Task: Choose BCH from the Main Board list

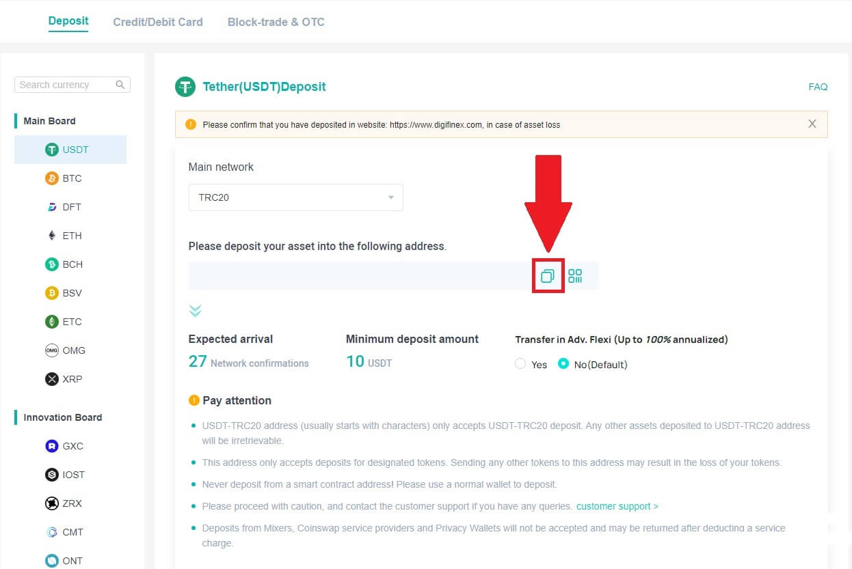Action: (71, 264)
